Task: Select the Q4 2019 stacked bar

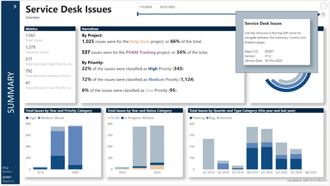Action: tap(252, 148)
